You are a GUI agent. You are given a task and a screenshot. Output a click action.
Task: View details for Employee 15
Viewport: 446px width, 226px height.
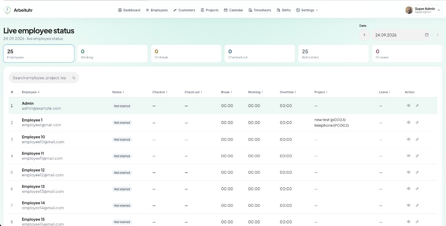point(409,222)
